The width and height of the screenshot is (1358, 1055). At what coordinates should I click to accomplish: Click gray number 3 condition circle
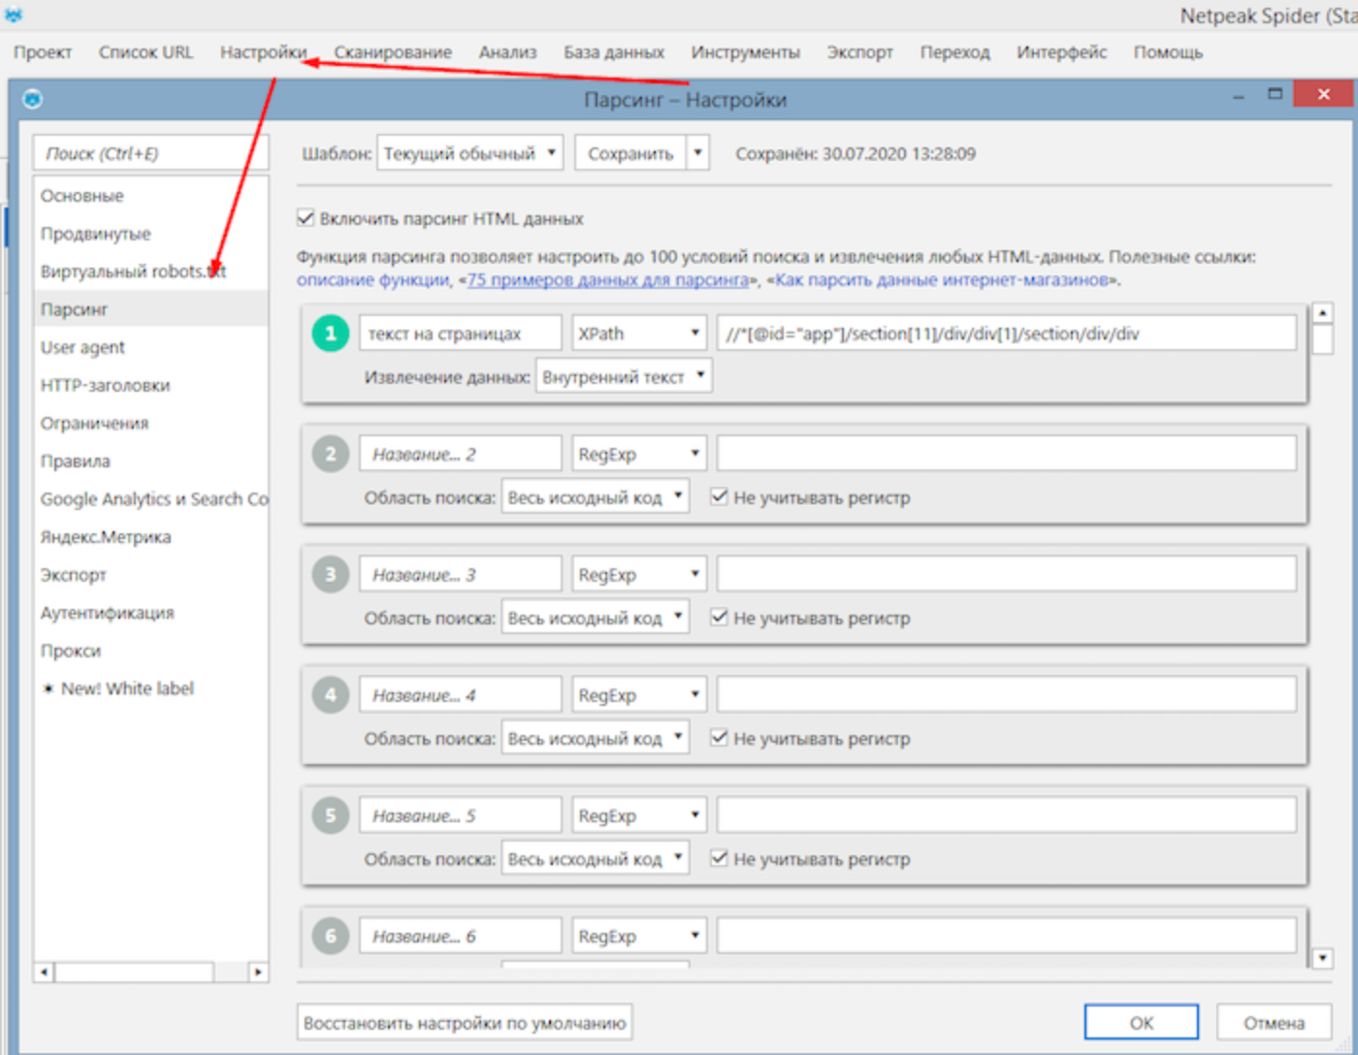click(330, 575)
